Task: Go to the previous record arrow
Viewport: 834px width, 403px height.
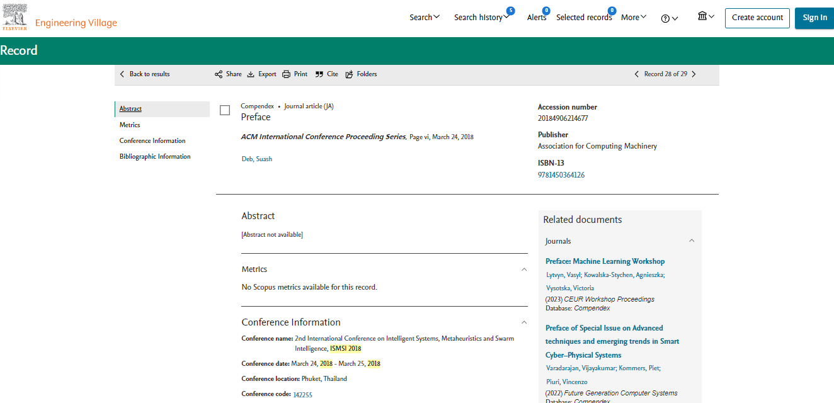Action: (x=637, y=74)
